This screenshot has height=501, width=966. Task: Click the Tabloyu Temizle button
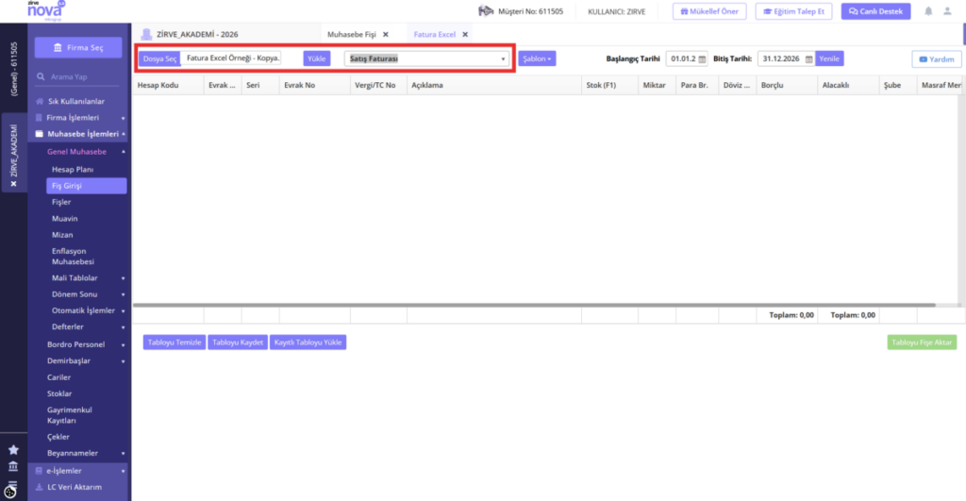pyautogui.click(x=175, y=342)
